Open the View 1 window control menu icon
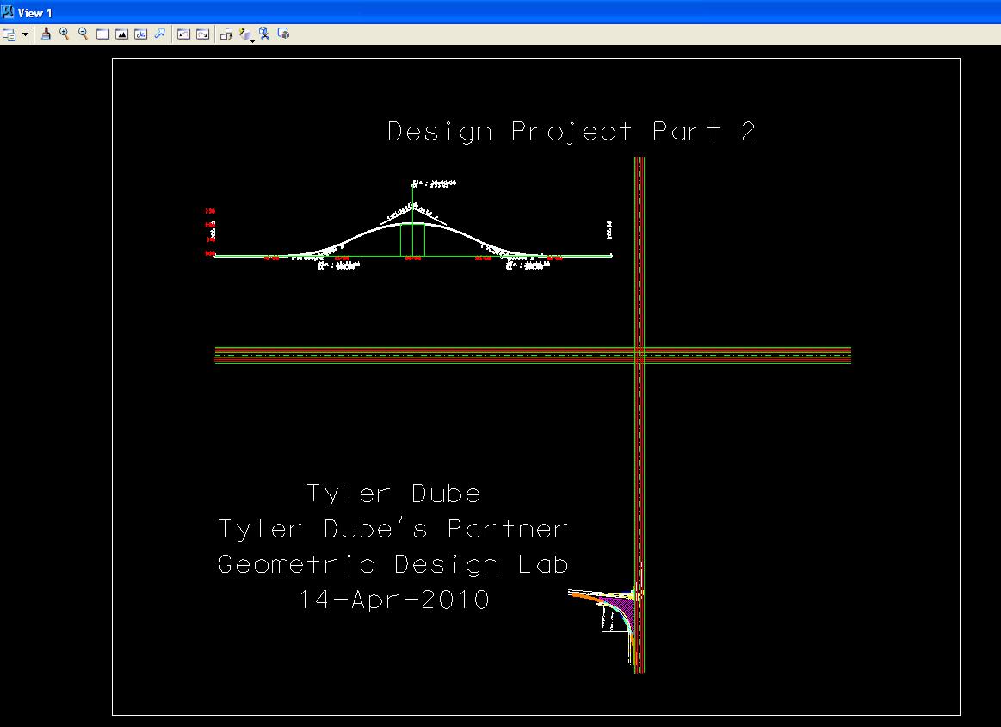The image size is (1001, 727). click(x=8, y=12)
